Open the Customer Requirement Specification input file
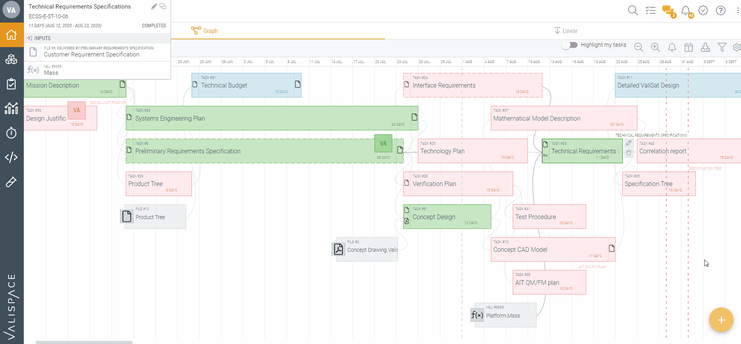The image size is (741, 344). [x=92, y=54]
